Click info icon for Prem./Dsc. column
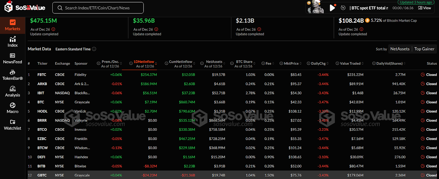 pos(99,63)
